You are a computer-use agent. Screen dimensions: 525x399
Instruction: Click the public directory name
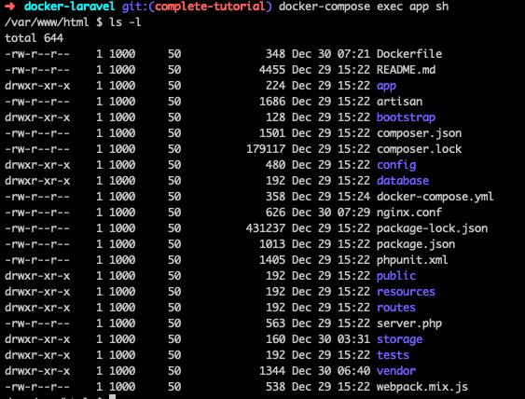pos(396,276)
